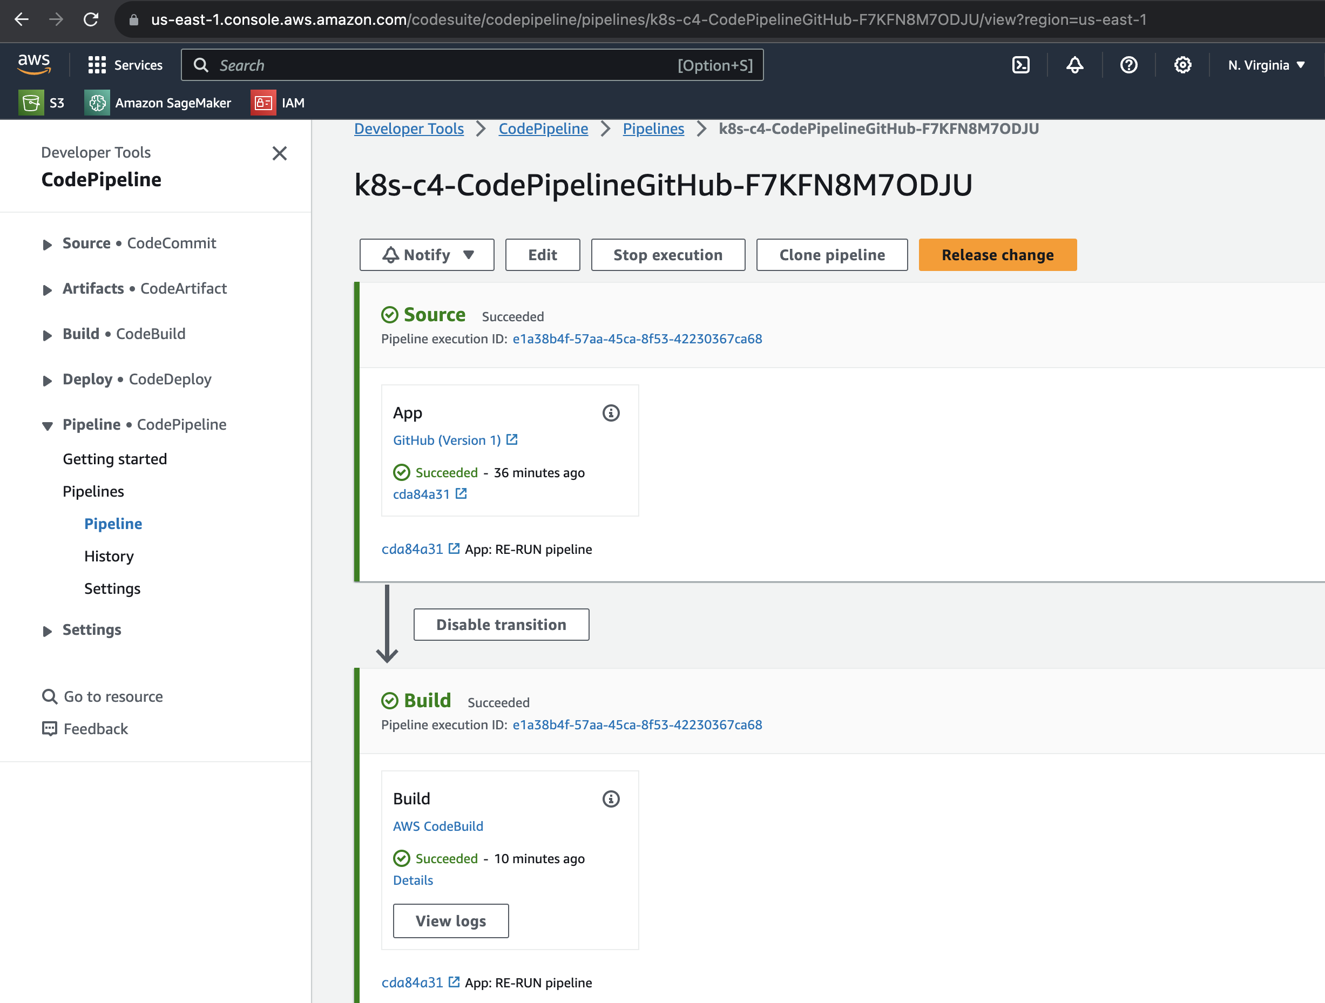Click the Go to resource search icon
The image size is (1325, 1003).
49,696
